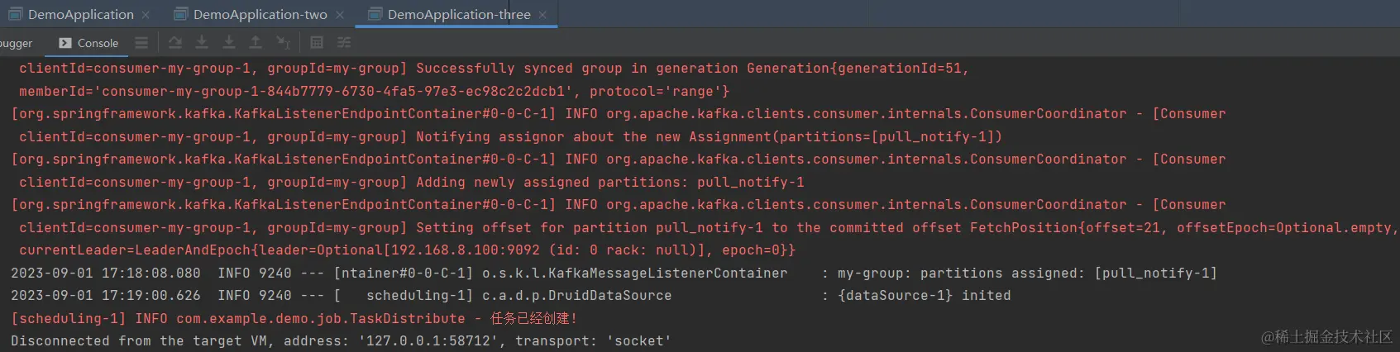The image size is (1400, 352).
Task: Switch to the DemoApplication run tab
Action: click(80, 14)
